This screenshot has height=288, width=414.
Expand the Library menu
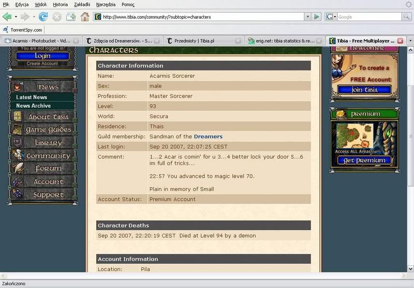pos(49,142)
